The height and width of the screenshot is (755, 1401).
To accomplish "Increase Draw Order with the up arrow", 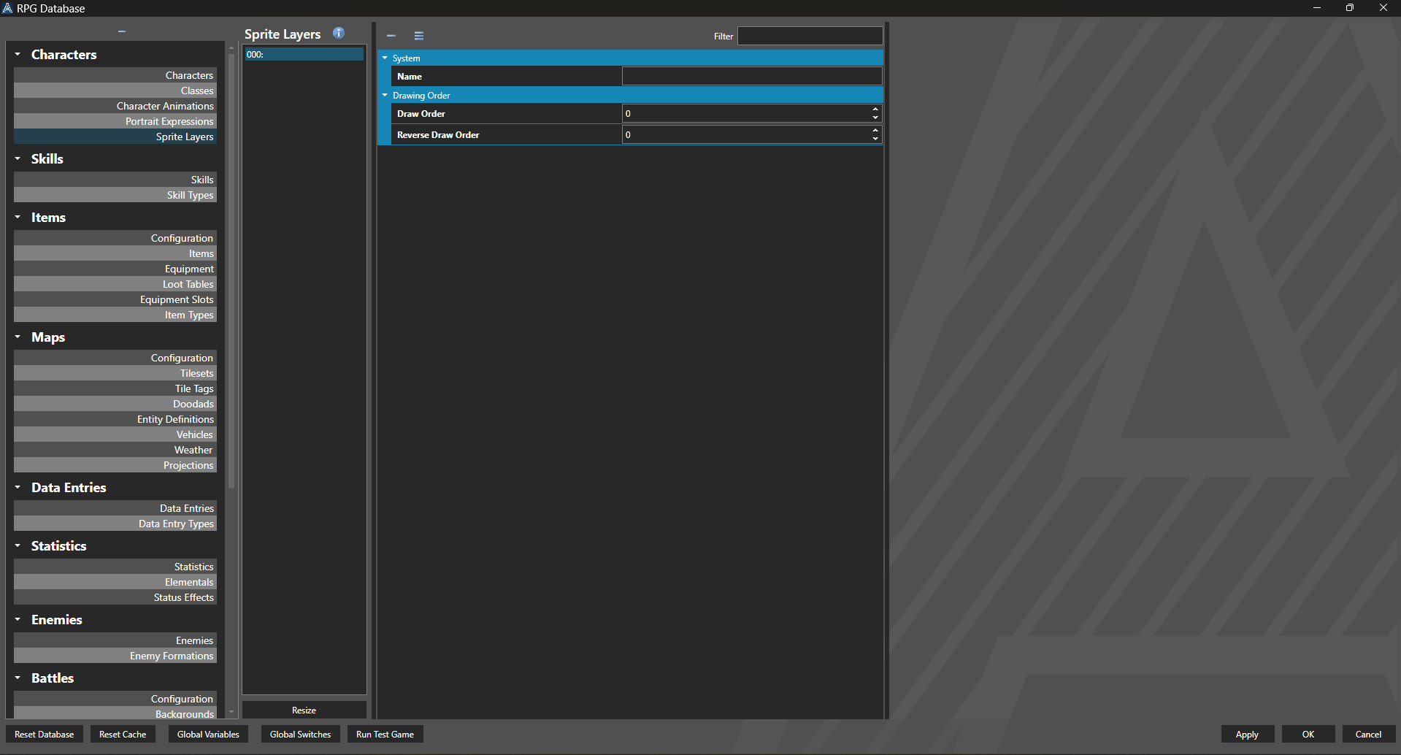I will point(875,110).
